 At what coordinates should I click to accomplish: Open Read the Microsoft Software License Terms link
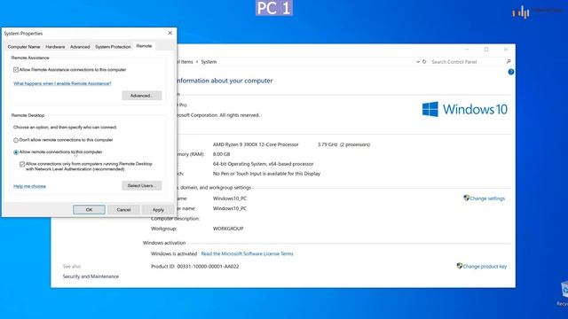247,254
